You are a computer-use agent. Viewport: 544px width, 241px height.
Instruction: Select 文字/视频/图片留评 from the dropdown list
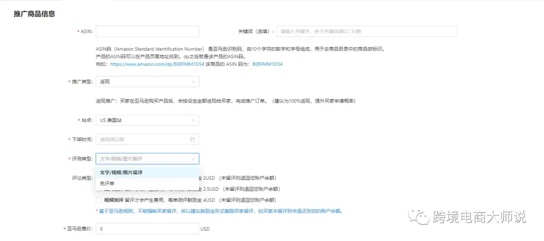click(121, 173)
